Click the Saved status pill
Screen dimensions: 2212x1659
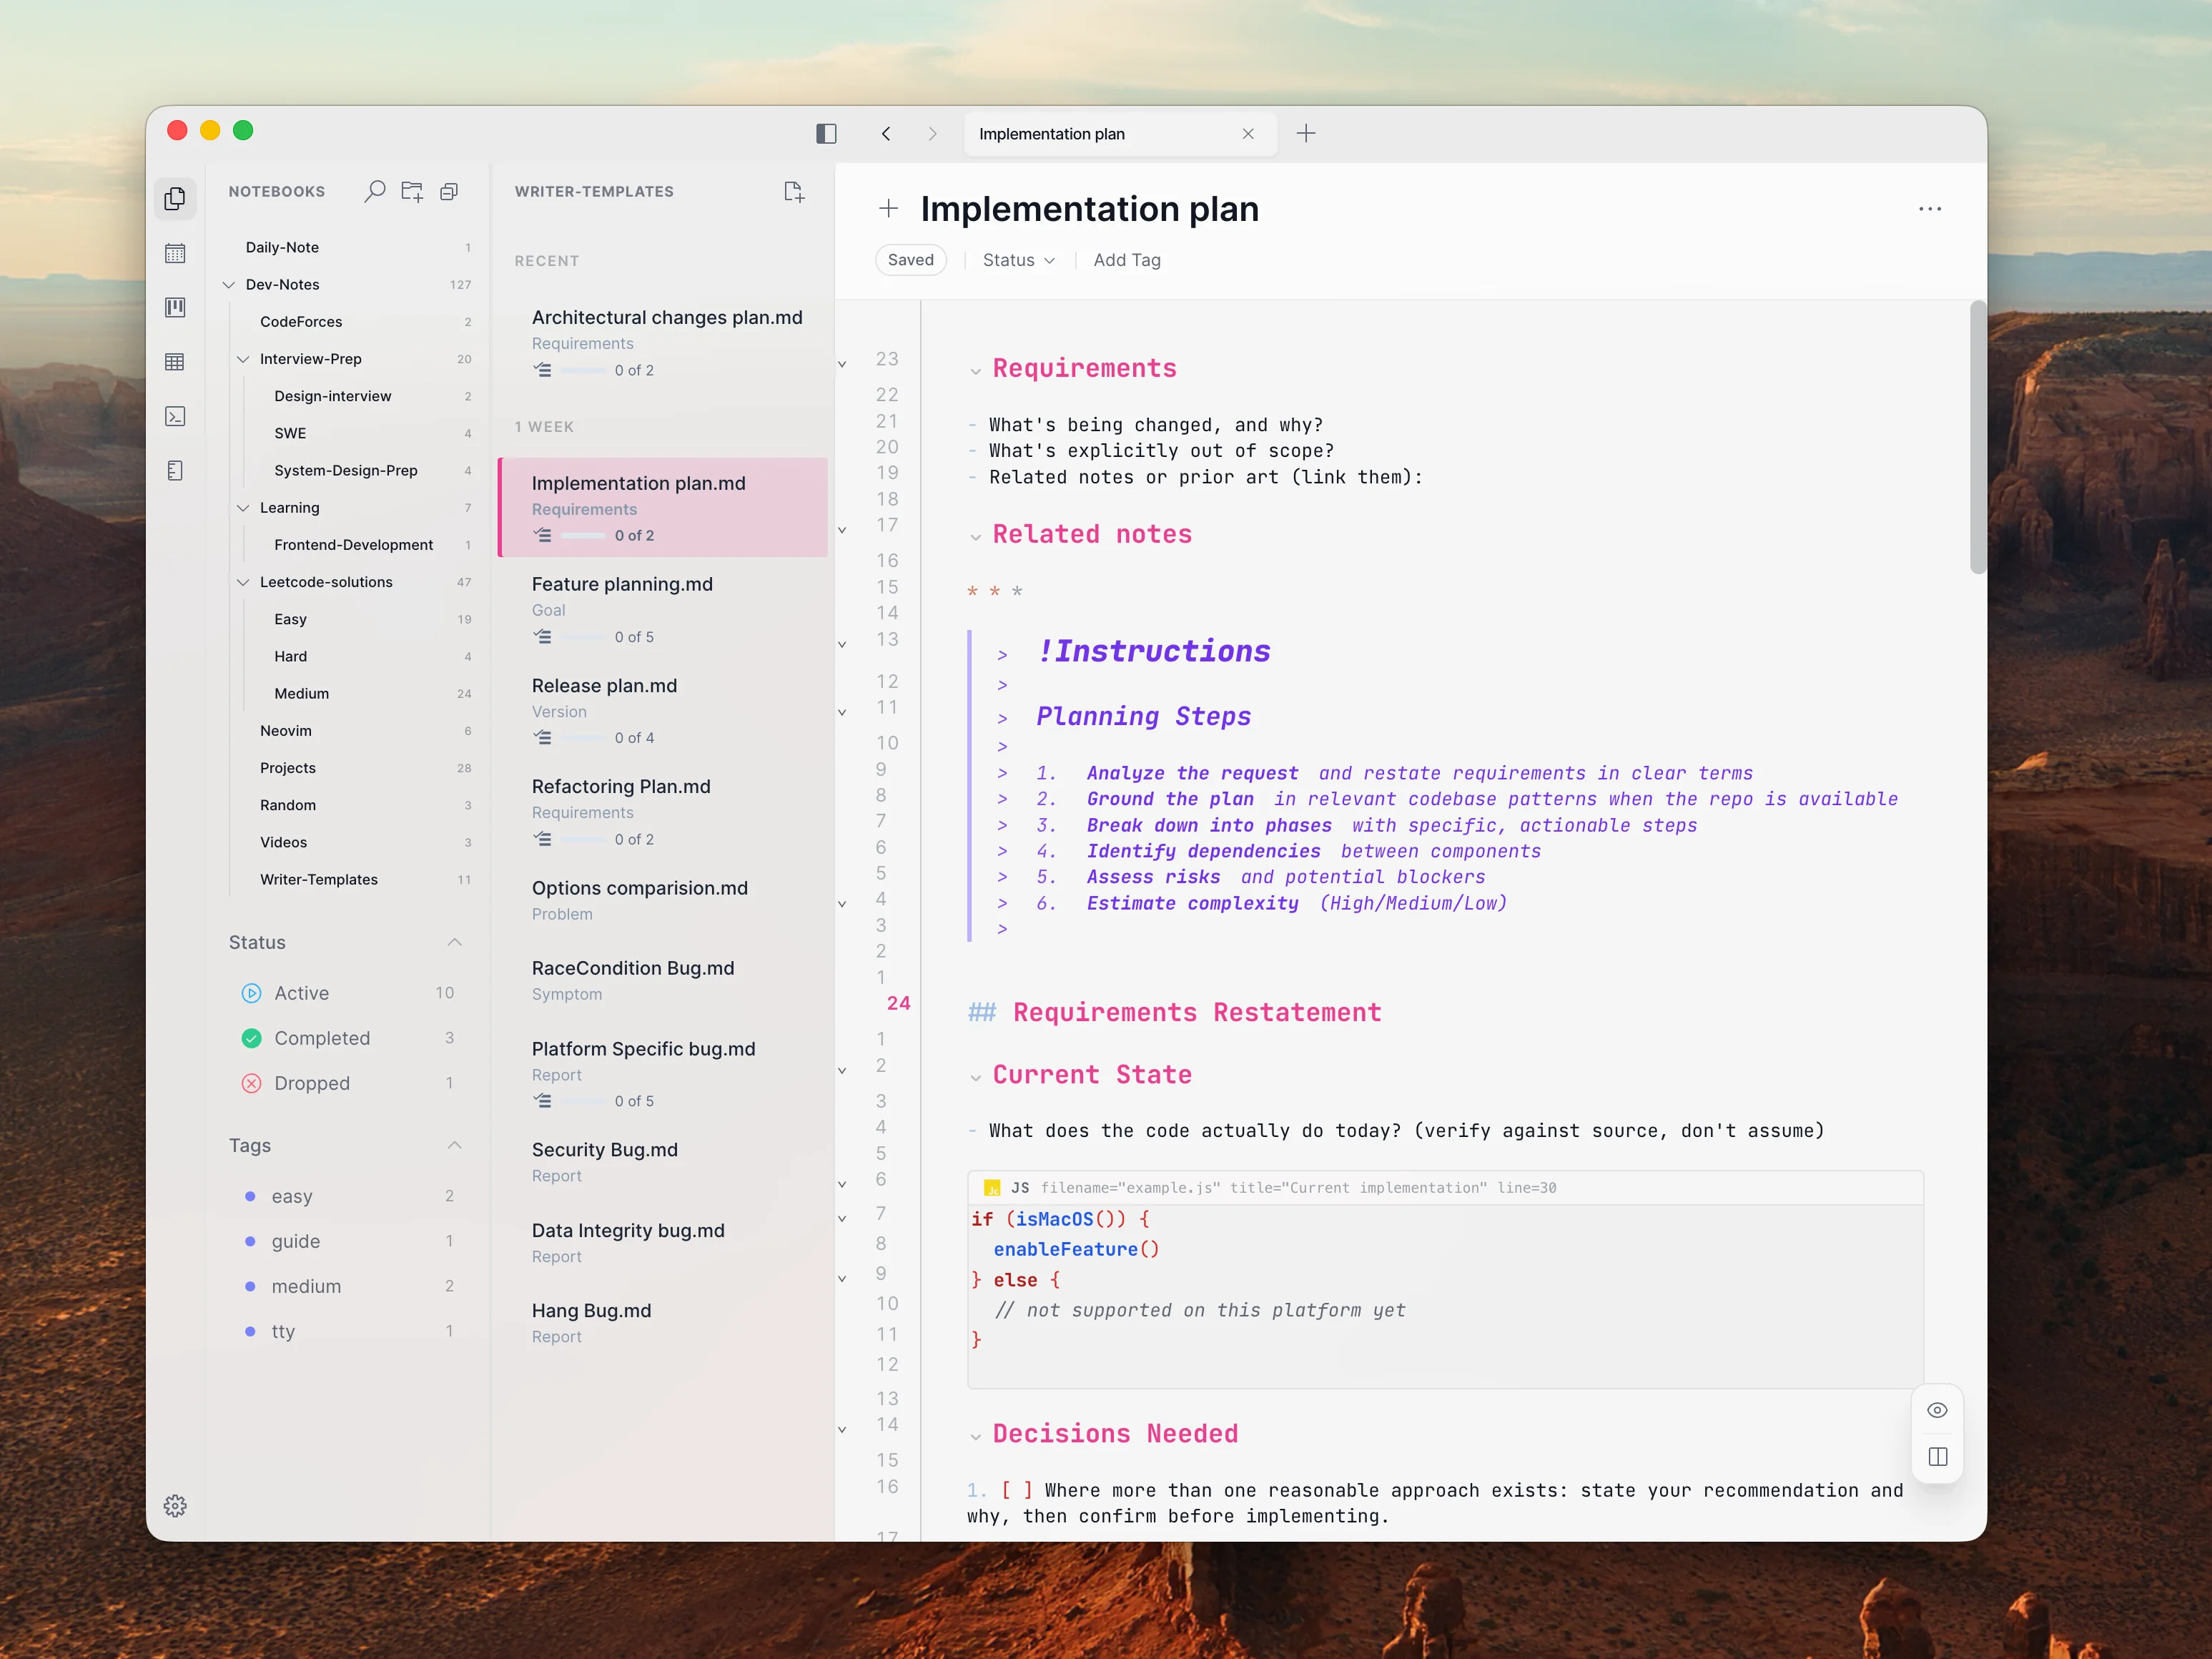[910, 260]
